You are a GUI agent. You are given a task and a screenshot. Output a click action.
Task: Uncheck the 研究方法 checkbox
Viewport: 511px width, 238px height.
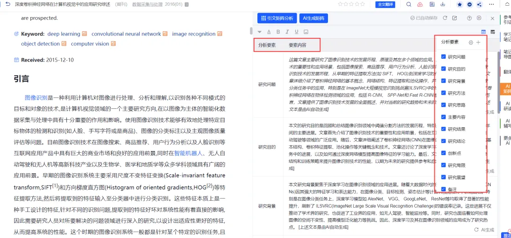443,93
